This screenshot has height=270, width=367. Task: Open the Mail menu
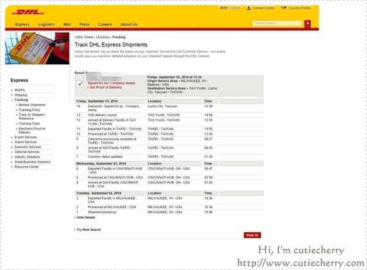coord(67,24)
